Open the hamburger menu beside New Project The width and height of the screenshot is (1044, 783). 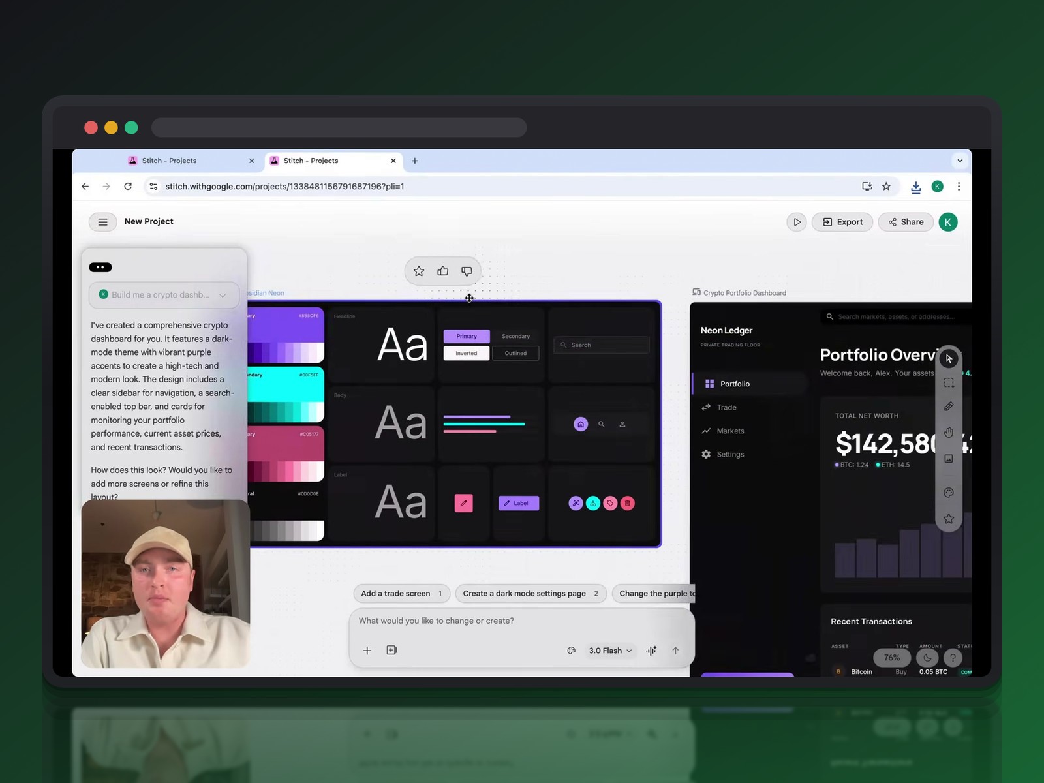point(102,222)
